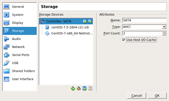This screenshot has height=101, width=169.
Task: Open the Audio settings category
Action: [20, 39]
